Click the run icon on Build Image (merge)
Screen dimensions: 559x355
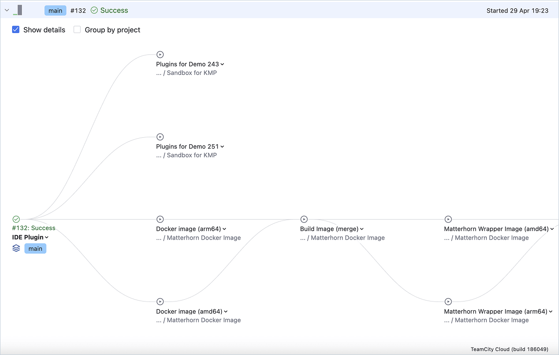pos(304,219)
